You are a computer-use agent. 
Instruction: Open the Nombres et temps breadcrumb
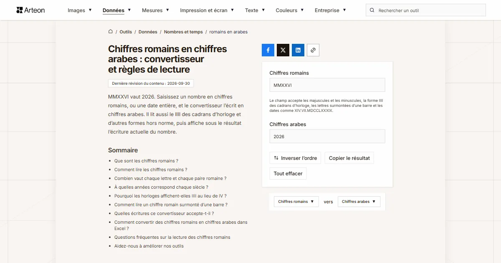tap(183, 32)
